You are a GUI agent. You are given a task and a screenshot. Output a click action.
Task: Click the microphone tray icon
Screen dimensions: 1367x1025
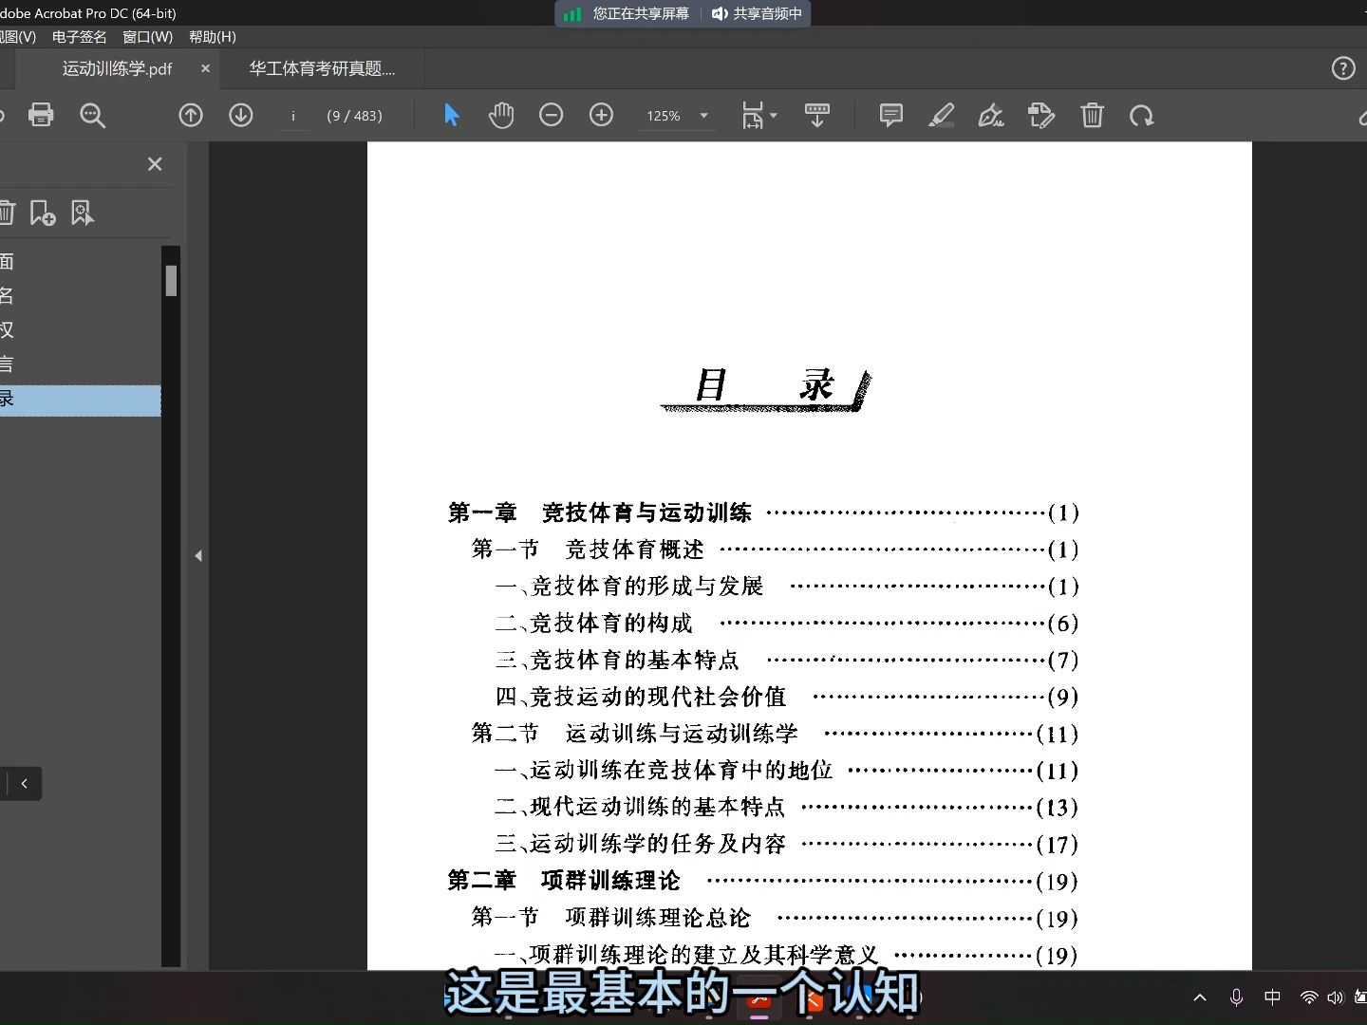pyautogui.click(x=1236, y=997)
